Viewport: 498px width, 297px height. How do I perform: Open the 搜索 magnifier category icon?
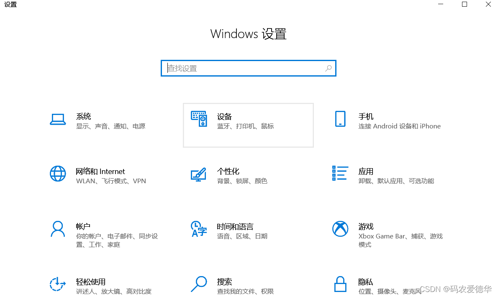click(199, 284)
